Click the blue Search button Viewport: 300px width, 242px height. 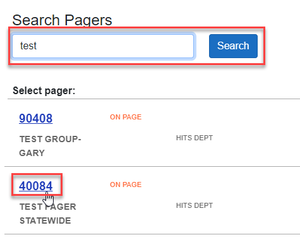(x=233, y=46)
